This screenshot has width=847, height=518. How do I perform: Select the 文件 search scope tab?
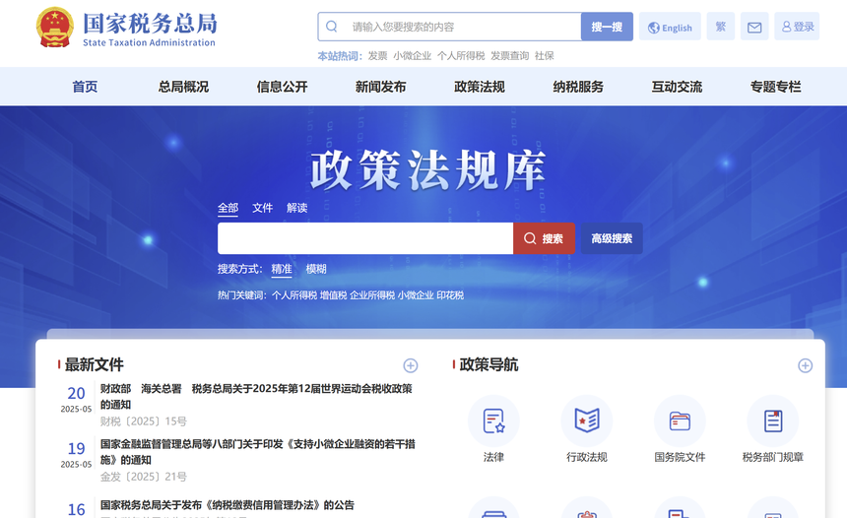tap(263, 208)
